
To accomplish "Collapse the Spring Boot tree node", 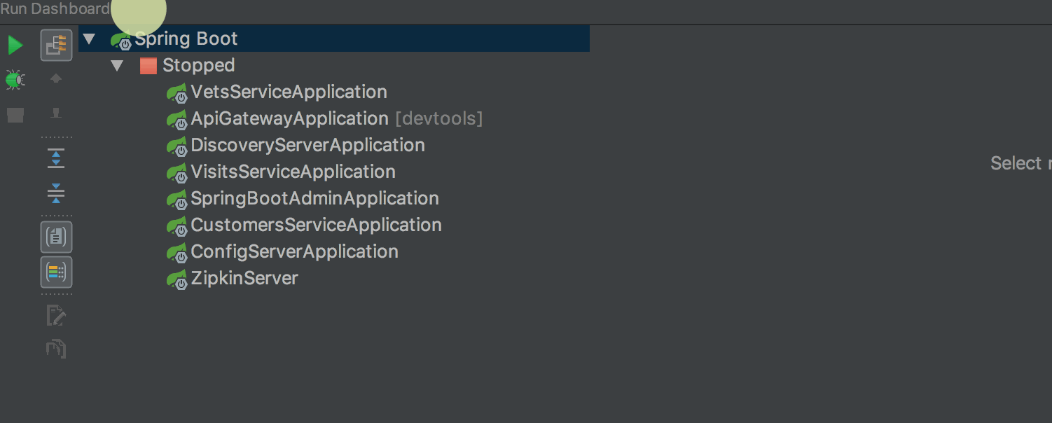I will 89,39.
